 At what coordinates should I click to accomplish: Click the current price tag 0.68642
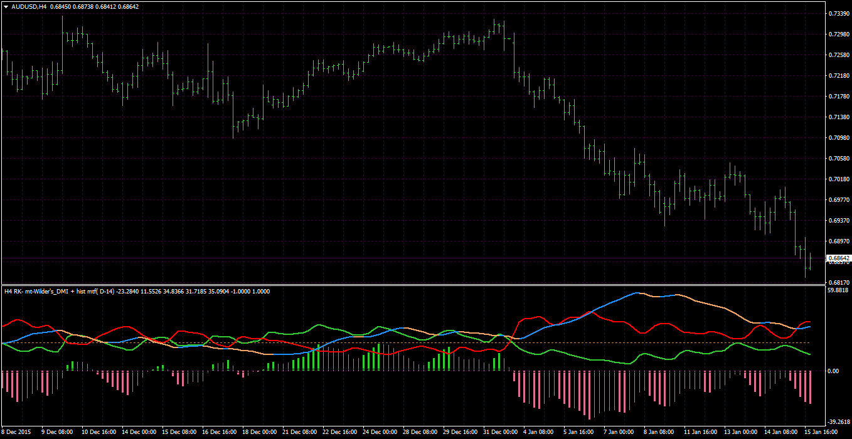pyautogui.click(x=838, y=258)
